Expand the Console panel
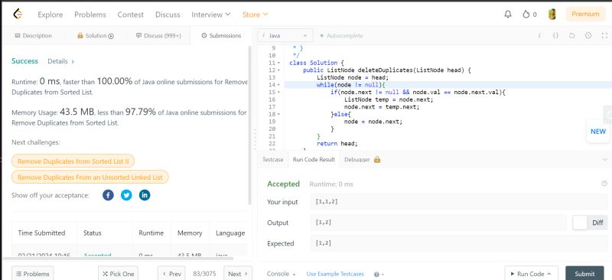 click(x=281, y=274)
